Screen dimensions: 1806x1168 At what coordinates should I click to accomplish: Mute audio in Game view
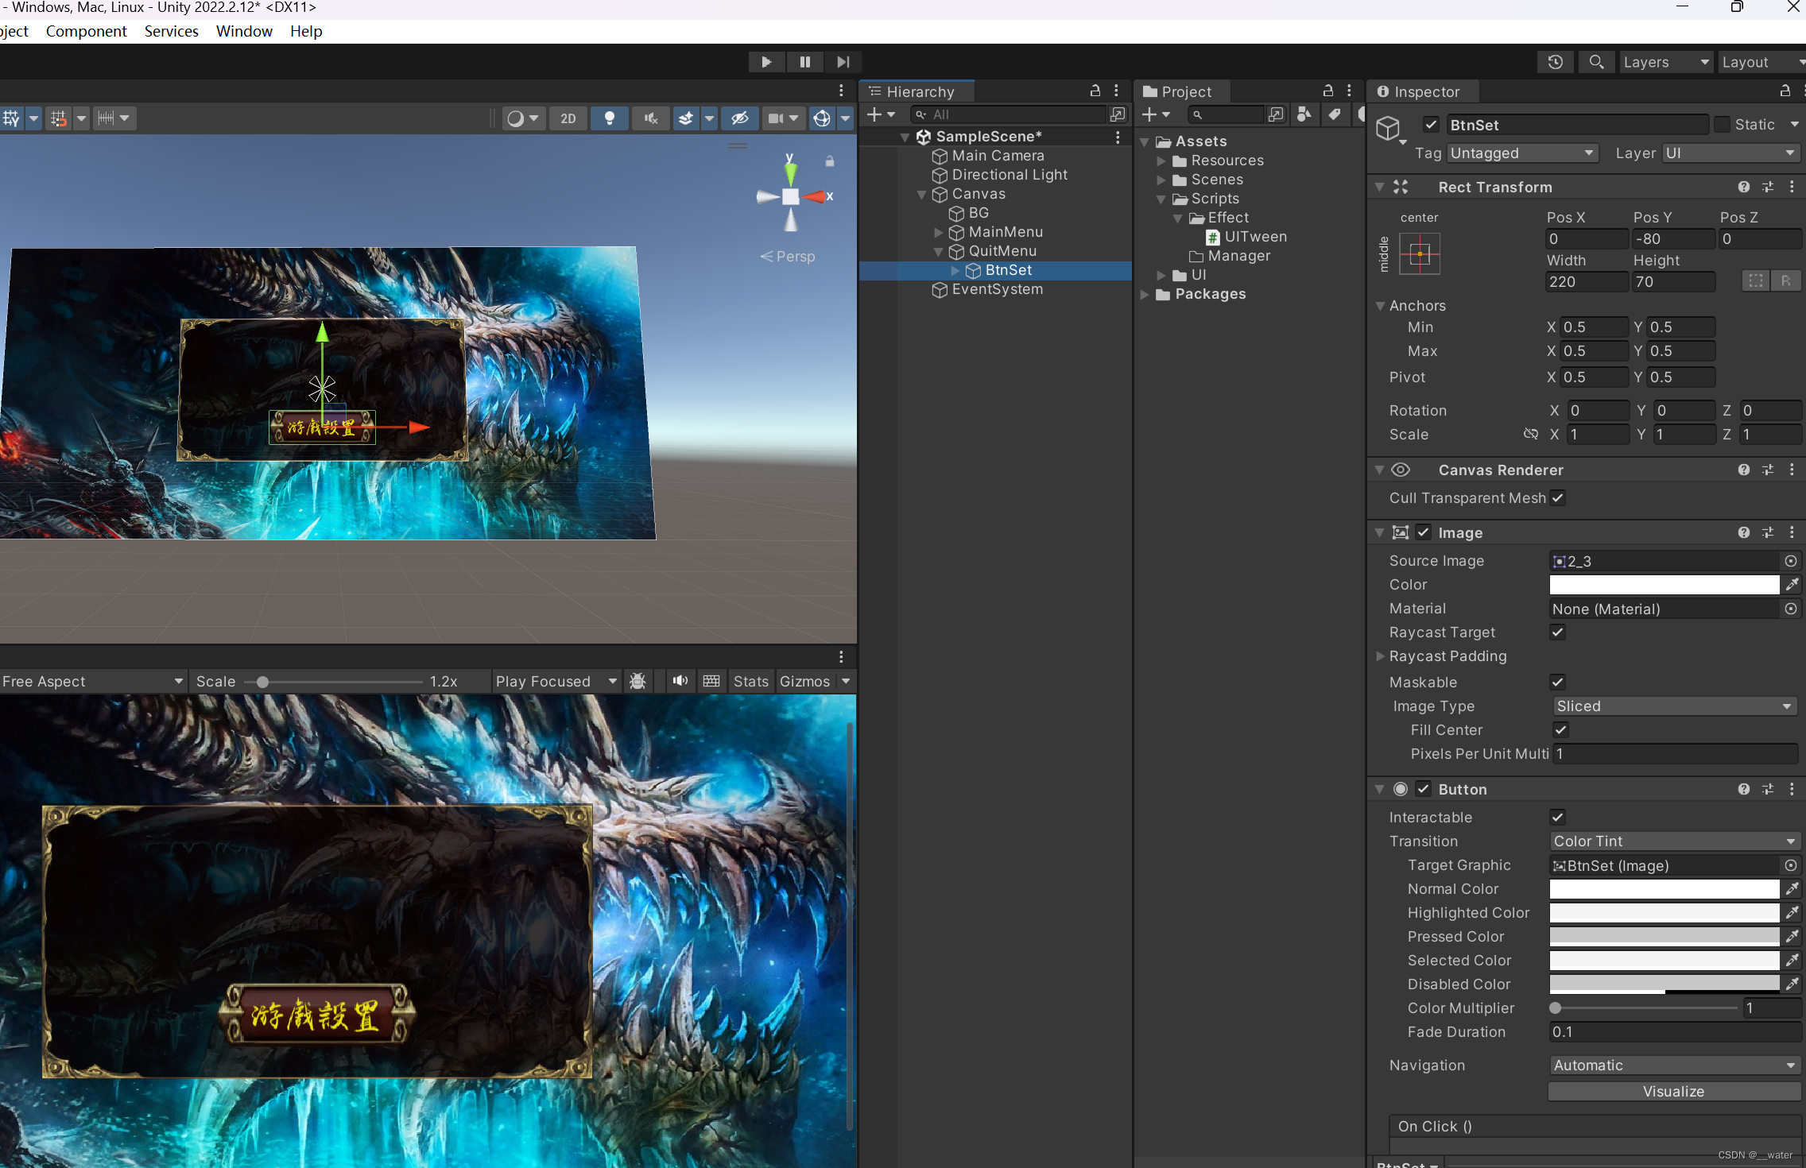(680, 681)
